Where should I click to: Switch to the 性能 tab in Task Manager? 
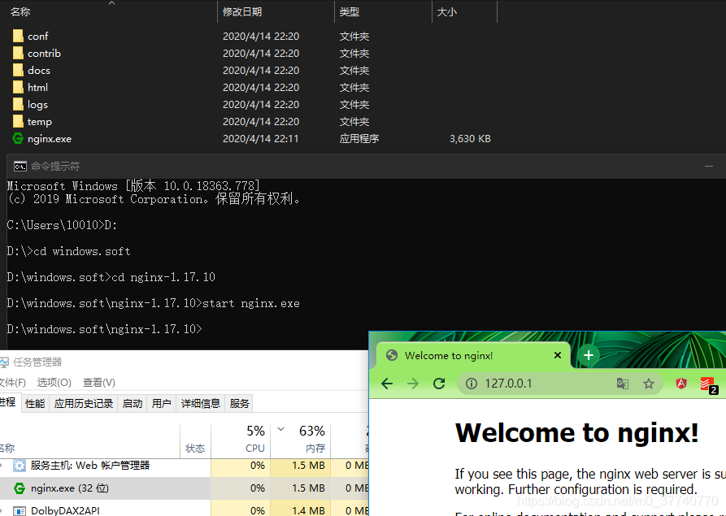[34, 402]
